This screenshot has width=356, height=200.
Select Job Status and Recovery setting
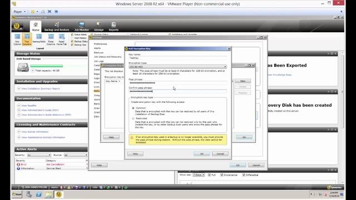[x=107, y=57]
